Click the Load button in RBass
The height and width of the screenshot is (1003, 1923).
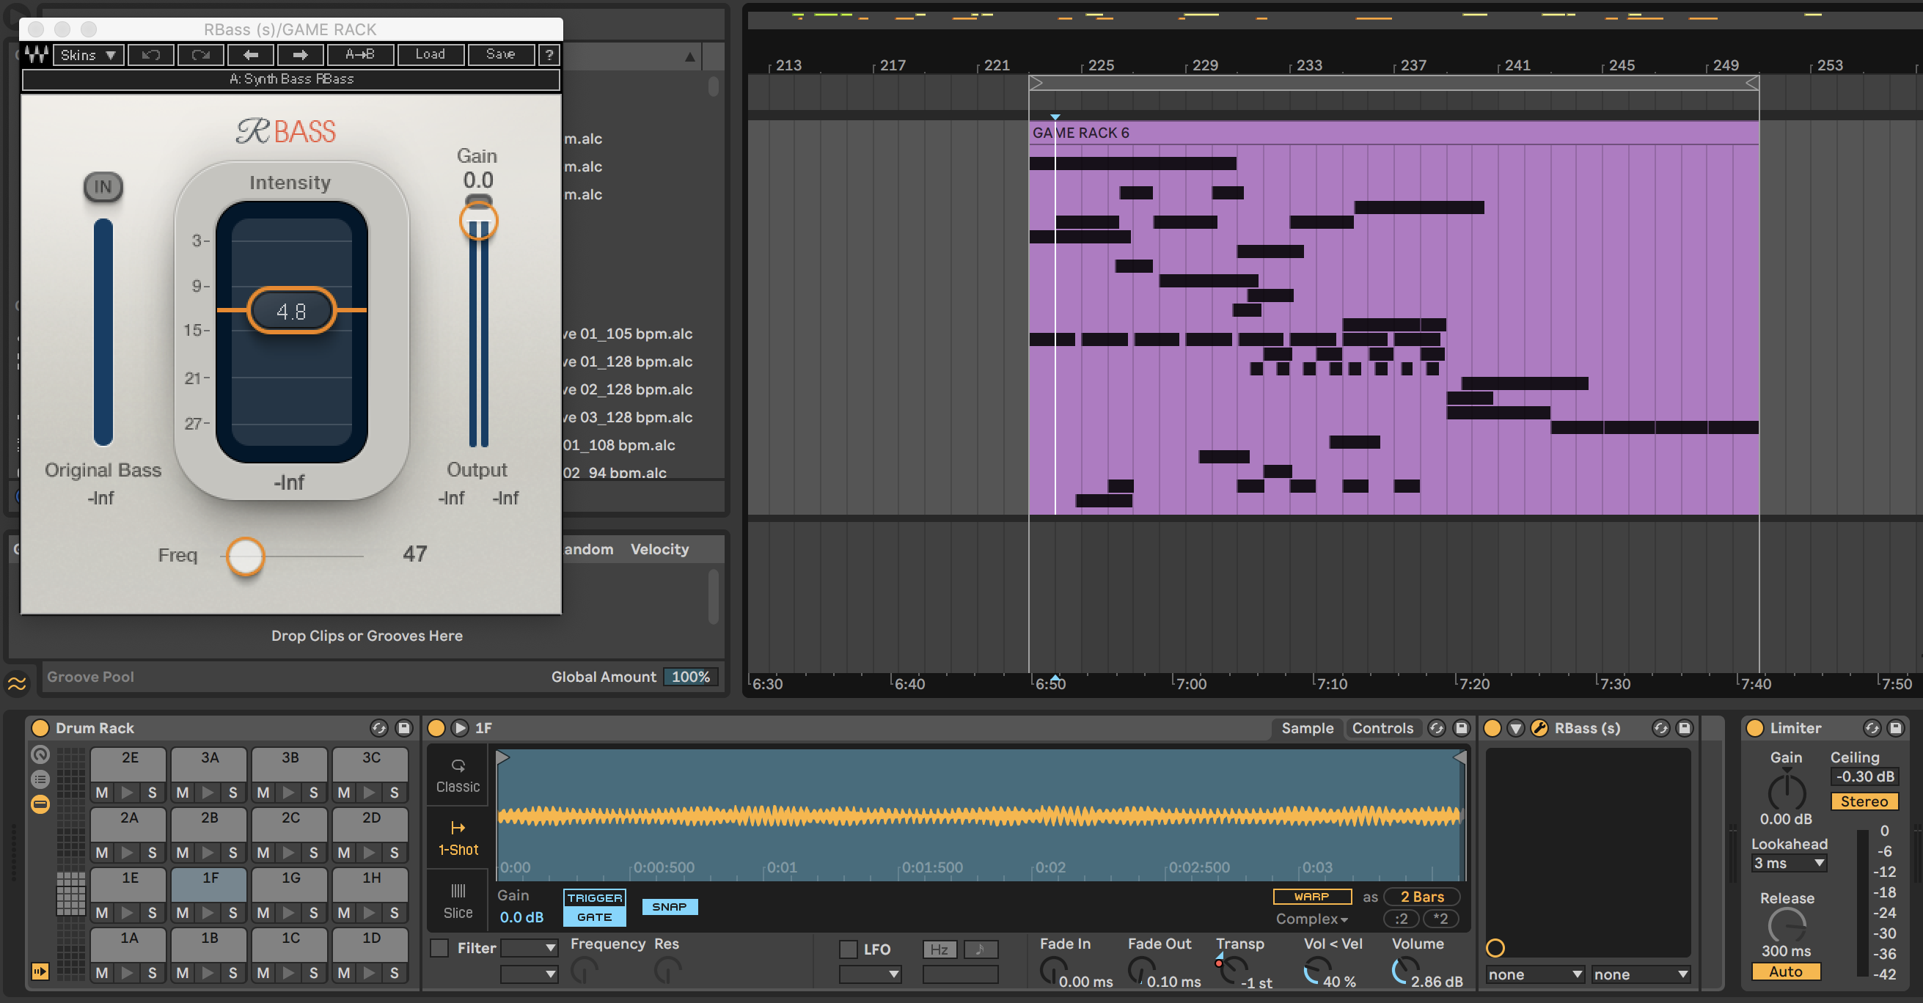[430, 54]
